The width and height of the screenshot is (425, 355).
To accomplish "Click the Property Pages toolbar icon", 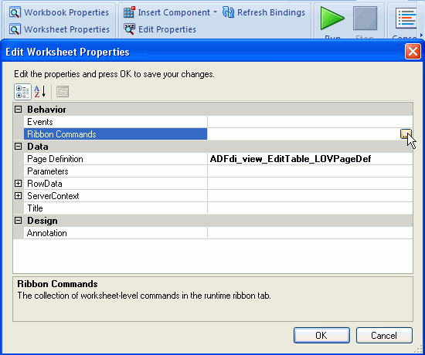I will click(x=63, y=92).
